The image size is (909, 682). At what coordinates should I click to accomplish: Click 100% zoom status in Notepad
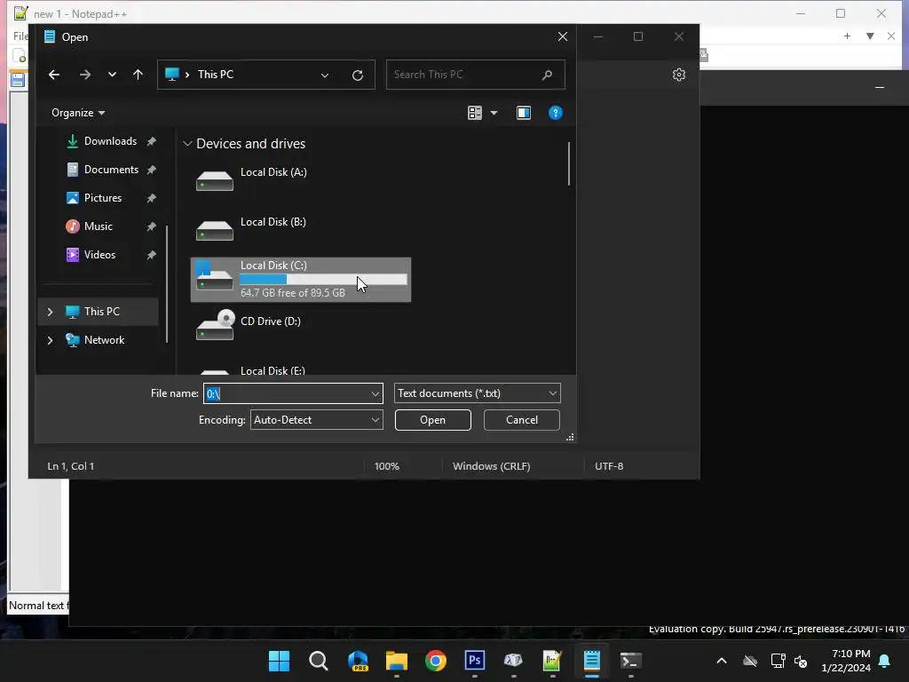coord(387,466)
